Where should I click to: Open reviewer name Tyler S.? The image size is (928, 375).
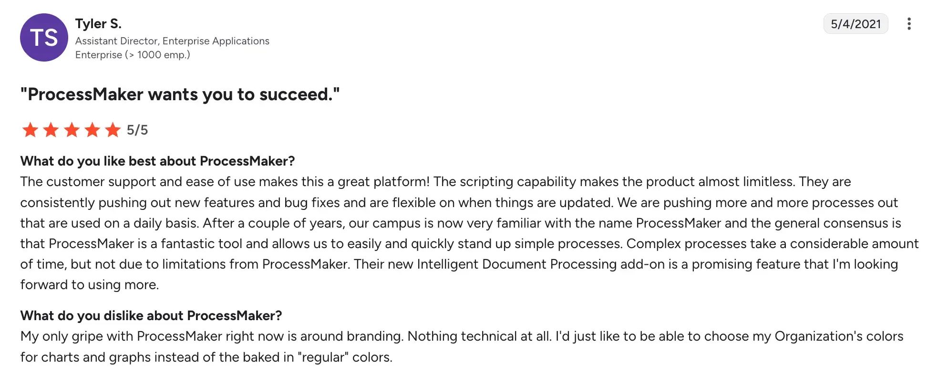98,23
